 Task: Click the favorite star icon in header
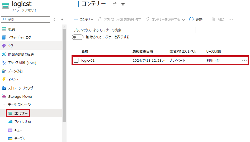(123, 4)
